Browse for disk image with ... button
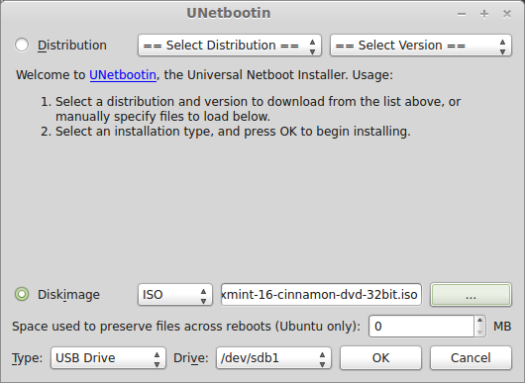Viewport: 525px width, 383px height. 471,295
